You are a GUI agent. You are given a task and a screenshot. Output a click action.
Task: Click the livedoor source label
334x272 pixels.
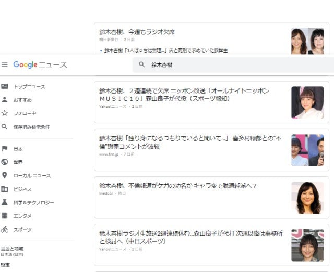[x=106, y=193]
